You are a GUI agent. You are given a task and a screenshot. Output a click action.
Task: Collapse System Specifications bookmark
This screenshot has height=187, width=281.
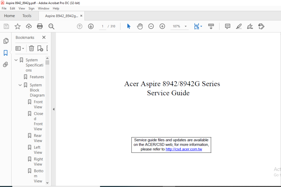pyautogui.click(x=16, y=60)
